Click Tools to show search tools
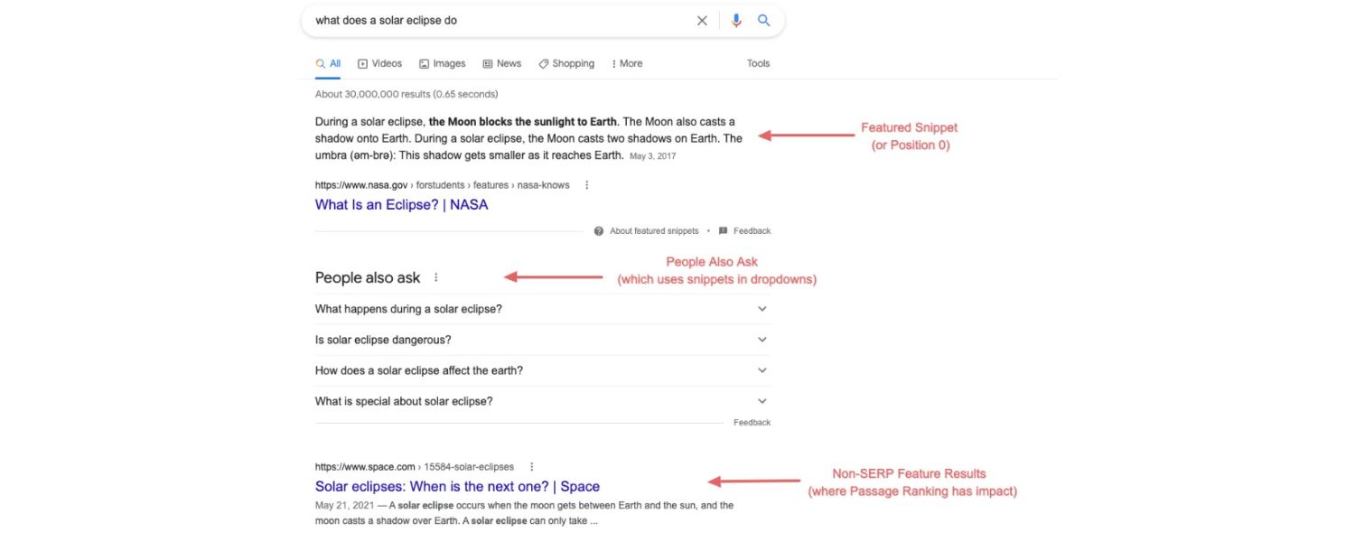The height and width of the screenshot is (542, 1355). [758, 63]
